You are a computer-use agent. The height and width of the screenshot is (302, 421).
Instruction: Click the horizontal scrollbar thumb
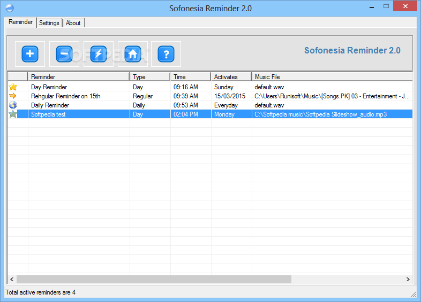(154, 279)
